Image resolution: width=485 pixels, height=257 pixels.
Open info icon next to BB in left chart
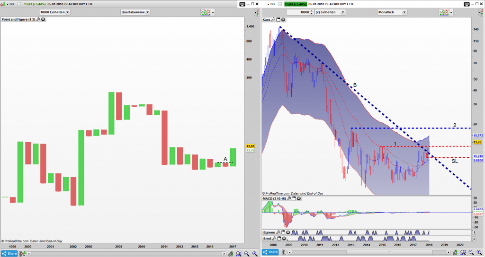point(19,4)
